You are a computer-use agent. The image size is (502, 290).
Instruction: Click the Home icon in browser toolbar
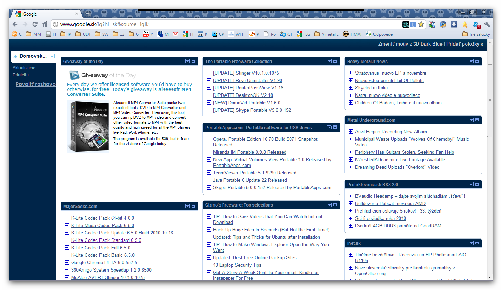click(45, 24)
